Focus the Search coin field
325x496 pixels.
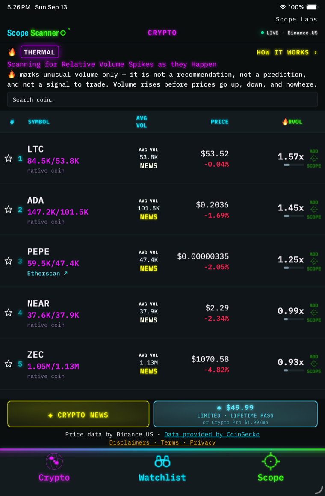click(x=162, y=99)
